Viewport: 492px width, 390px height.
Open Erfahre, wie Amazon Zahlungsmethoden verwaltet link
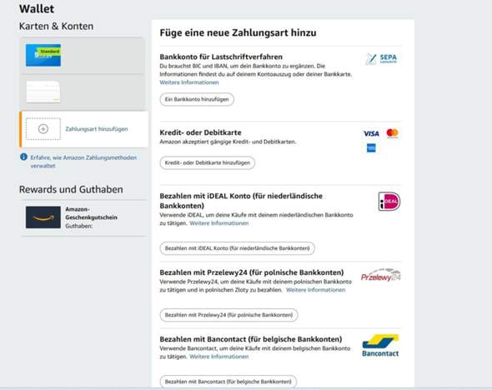[x=83, y=162]
